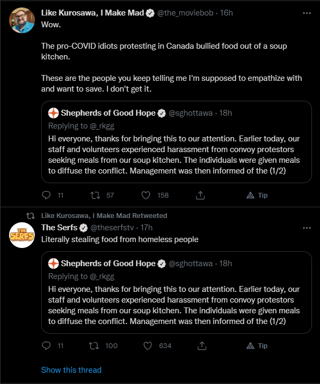The image size is (320, 384).
Task: Open The Serfs profile avatar
Action: pos(22,235)
